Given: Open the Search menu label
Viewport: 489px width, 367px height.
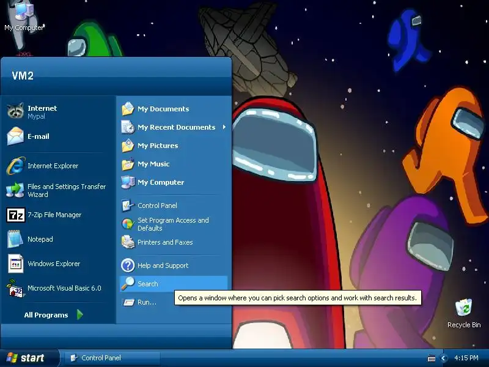Looking at the screenshot, I should pyautogui.click(x=148, y=284).
